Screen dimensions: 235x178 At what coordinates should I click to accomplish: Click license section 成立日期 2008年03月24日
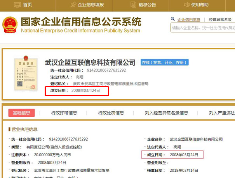(x=184, y=155)
